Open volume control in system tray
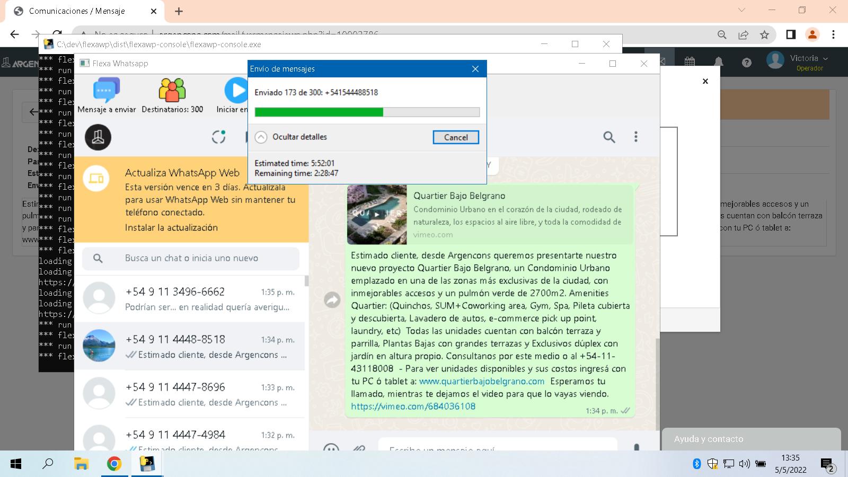This screenshot has height=477, width=848. (x=744, y=464)
